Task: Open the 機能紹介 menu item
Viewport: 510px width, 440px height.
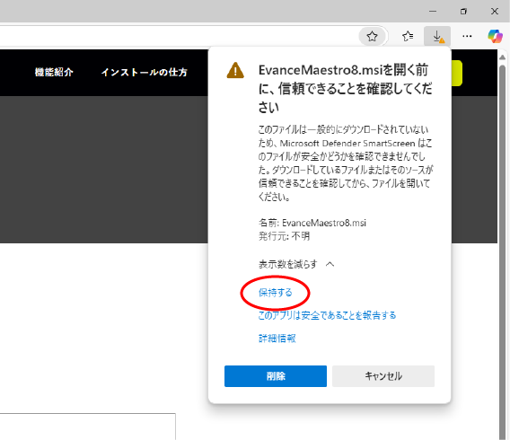Action: 54,72
